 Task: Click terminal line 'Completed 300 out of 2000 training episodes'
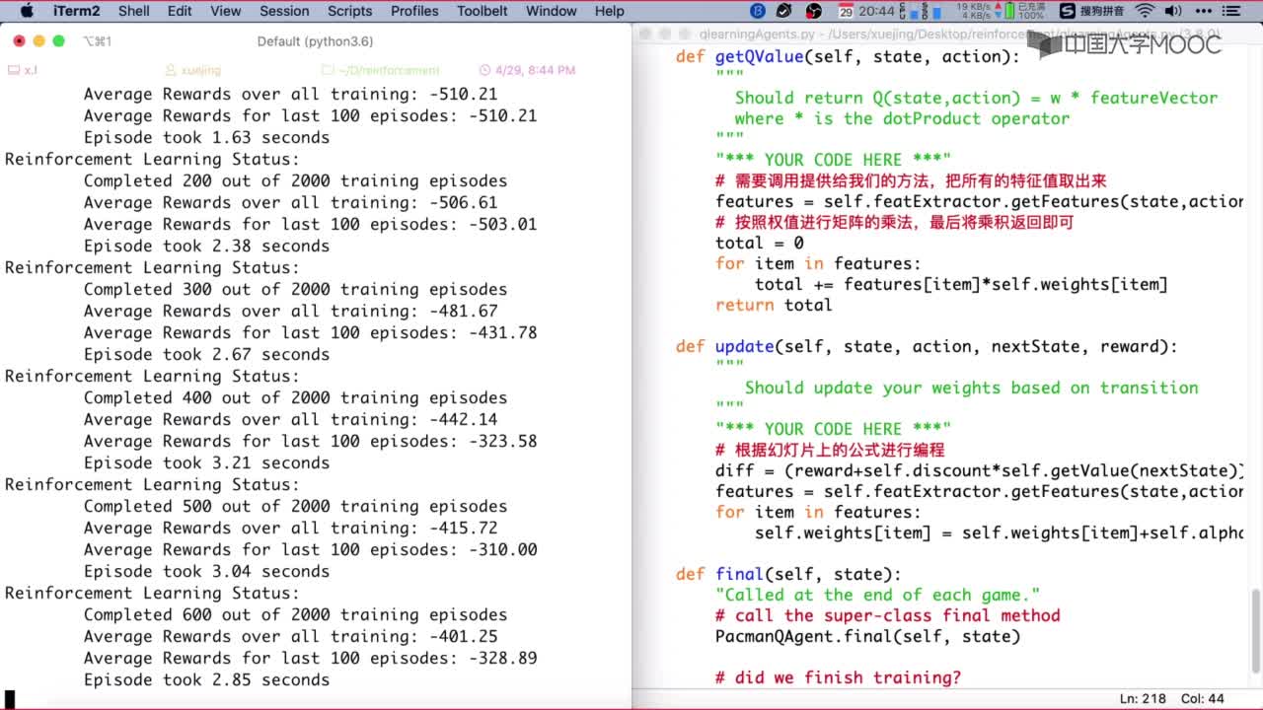click(295, 289)
